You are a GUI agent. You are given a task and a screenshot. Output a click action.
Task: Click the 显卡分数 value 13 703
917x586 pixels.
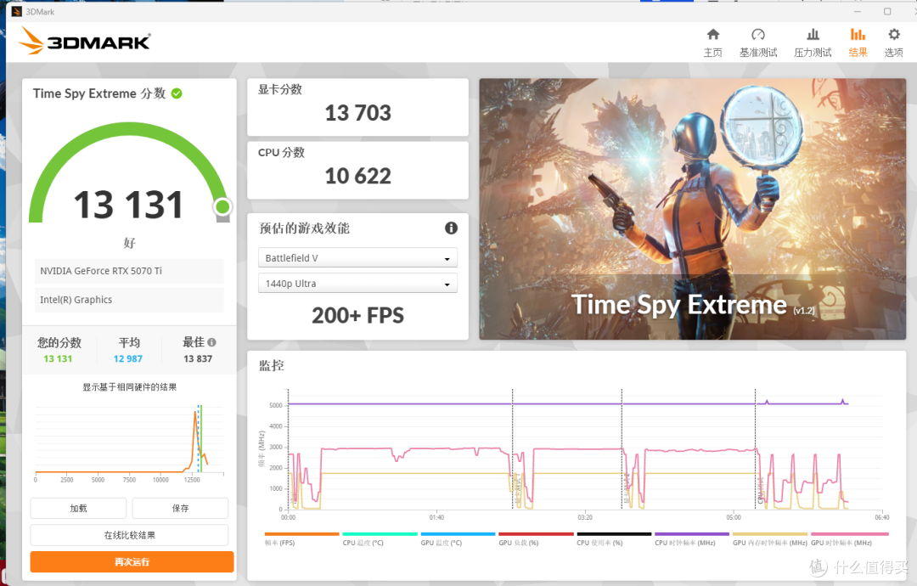358,113
